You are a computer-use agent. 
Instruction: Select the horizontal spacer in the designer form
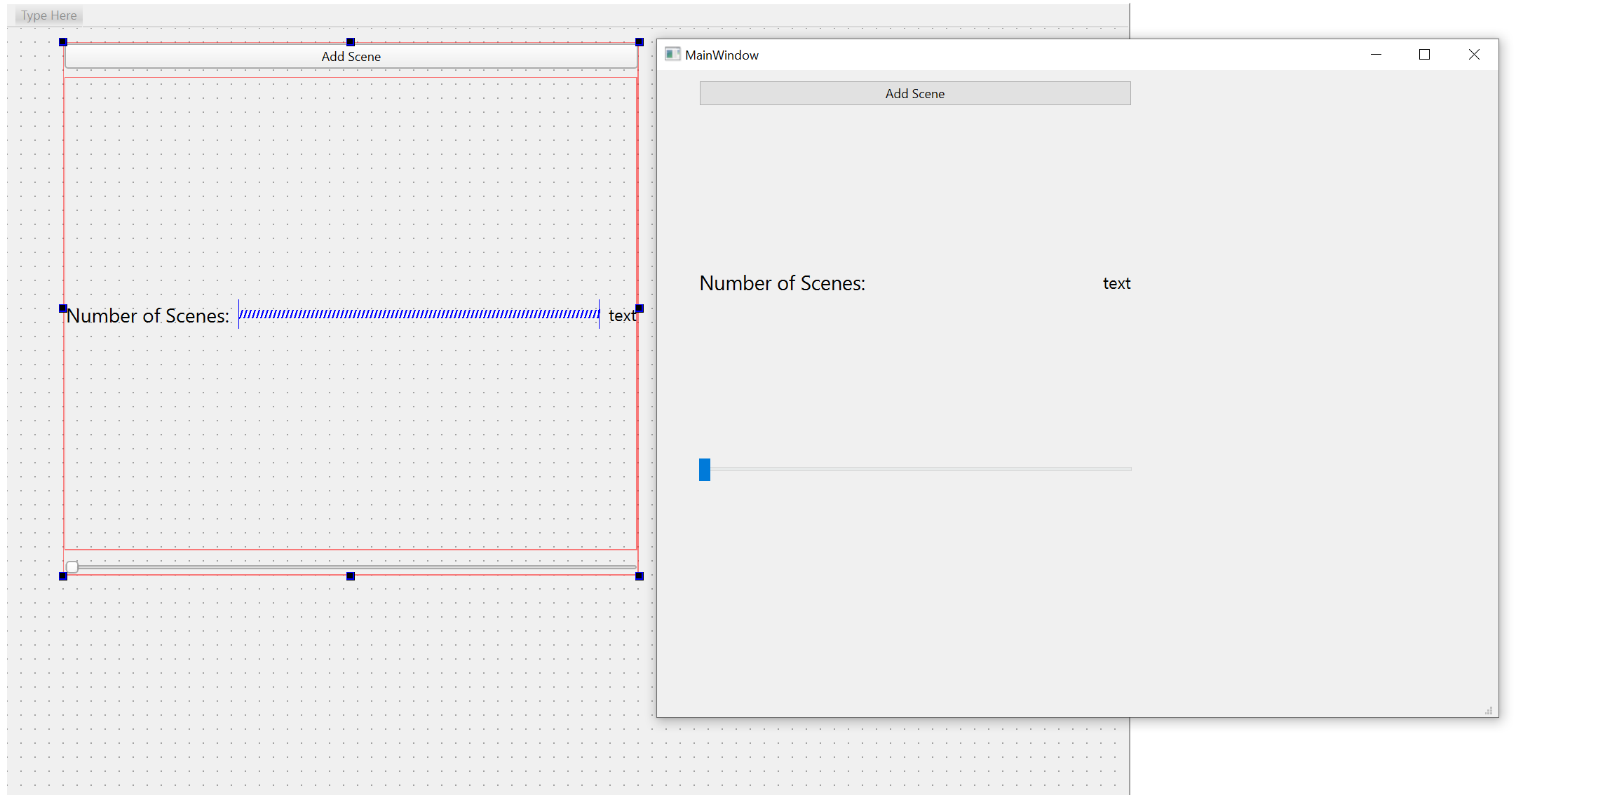(x=419, y=314)
